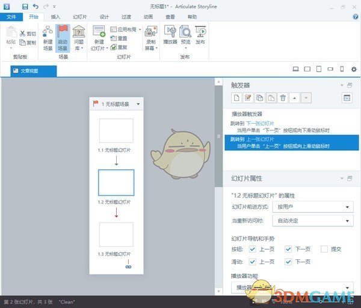Open the 幻灯片 ribbon tab
The image size is (361, 308).
click(x=80, y=17)
